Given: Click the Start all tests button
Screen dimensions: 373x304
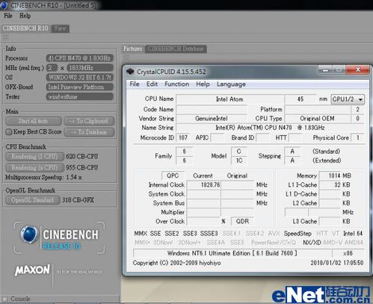Looking at the screenshot, I should (x=34, y=121).
